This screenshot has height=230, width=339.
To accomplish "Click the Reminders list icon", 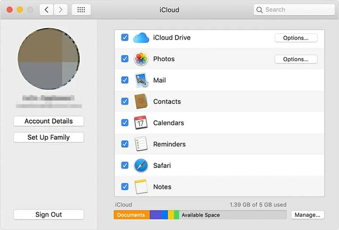I will (141, 144).
